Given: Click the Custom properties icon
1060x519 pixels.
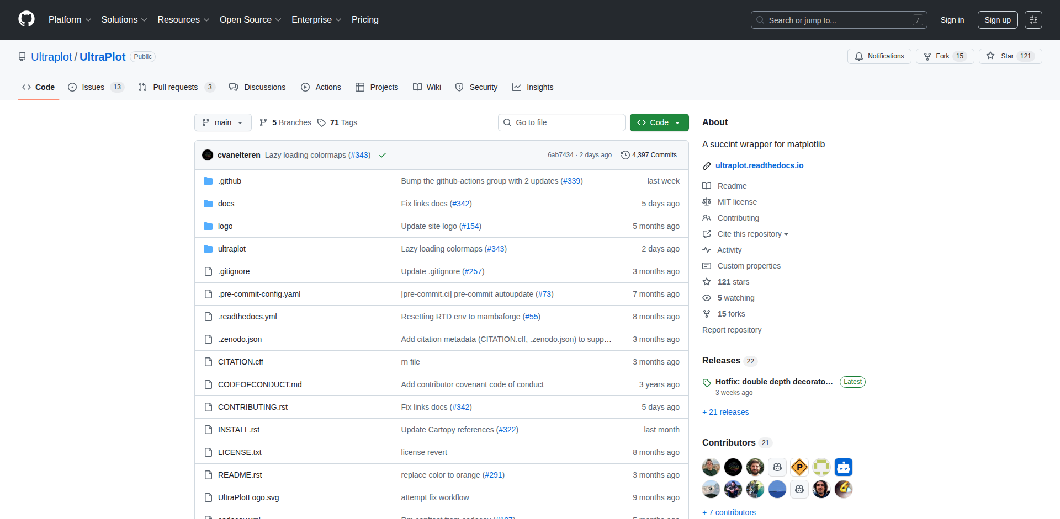Looking at the screenshot, I should [707, 266].
